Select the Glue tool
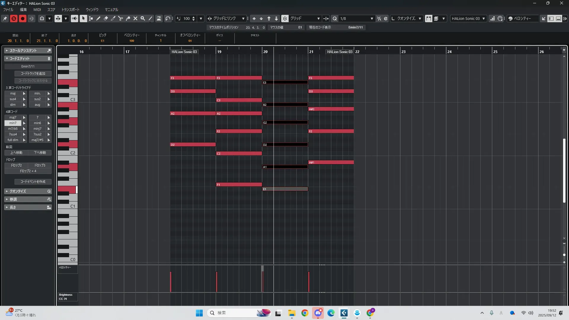 pyautogui.click(x=128, y=18)
